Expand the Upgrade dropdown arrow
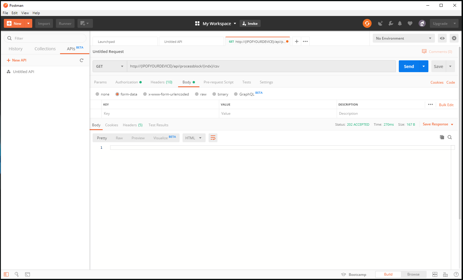This screenshot has width=463, height=280. [x=455, y=23]
